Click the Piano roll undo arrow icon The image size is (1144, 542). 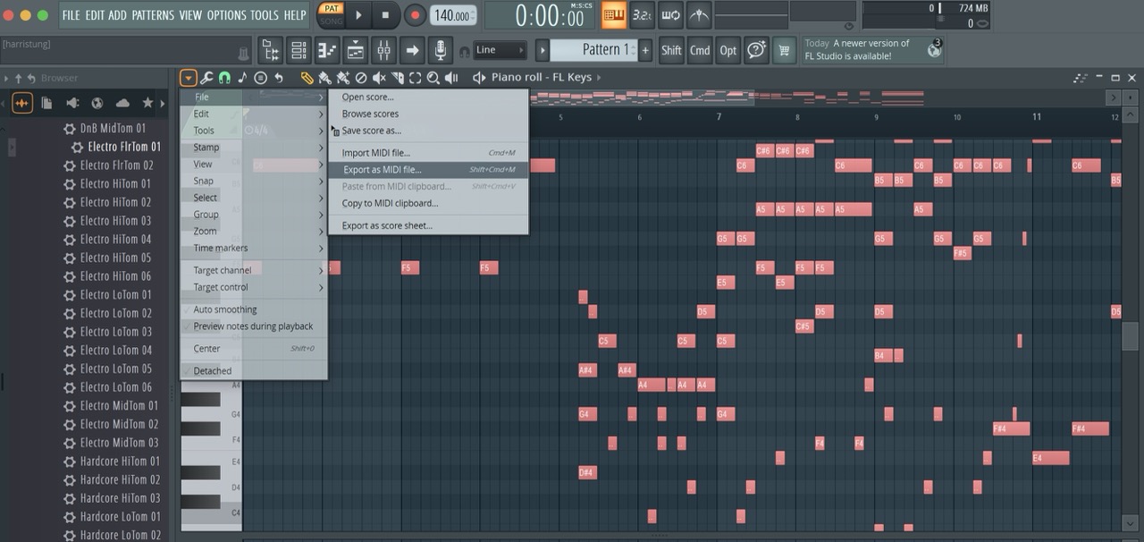click(x=279, y=78)
